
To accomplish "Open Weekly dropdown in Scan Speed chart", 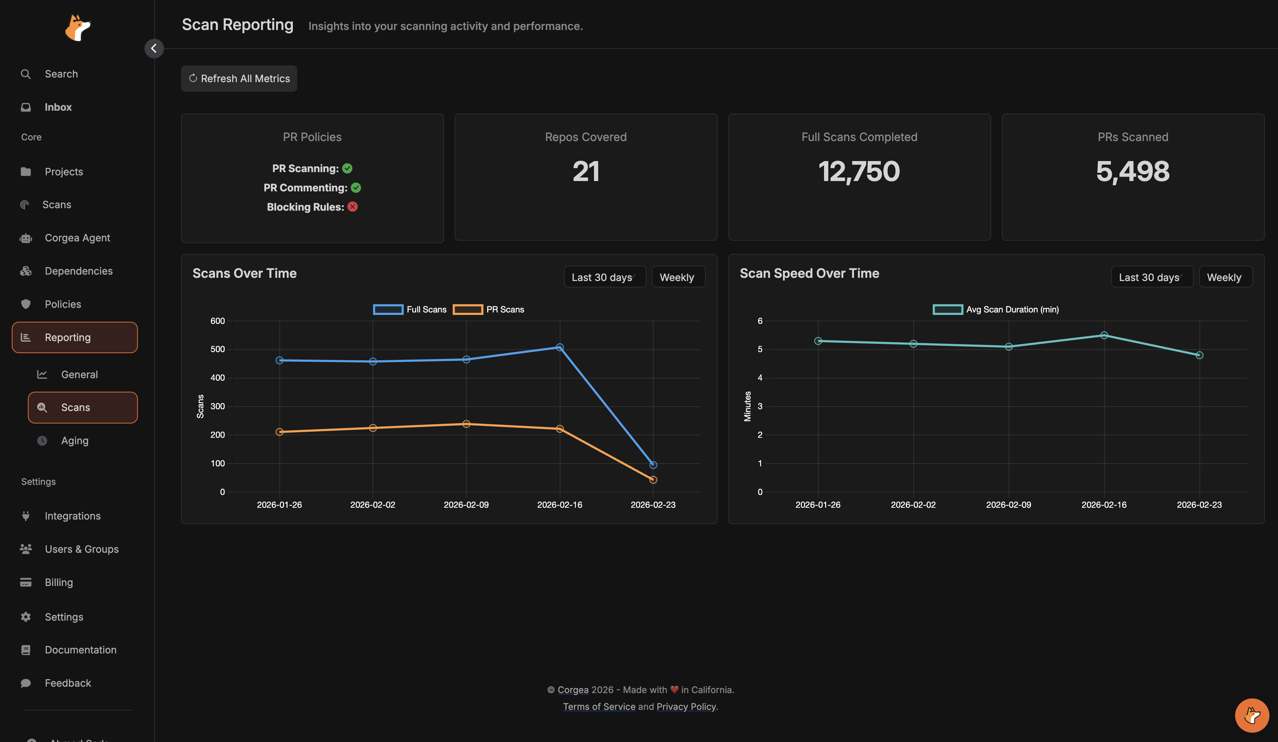I will pyautogui.click(x=1225, y=277).
